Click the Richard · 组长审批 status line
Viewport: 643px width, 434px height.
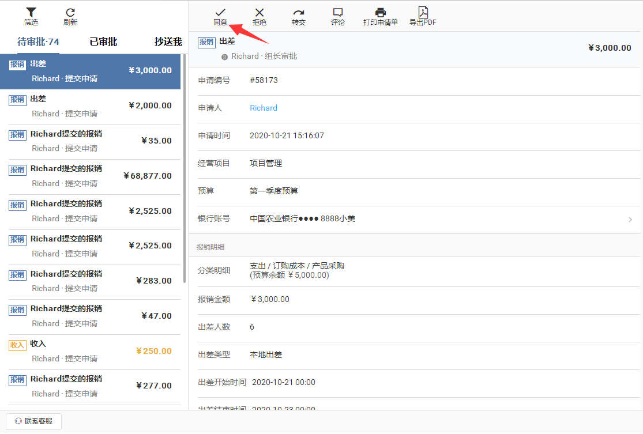264,56
